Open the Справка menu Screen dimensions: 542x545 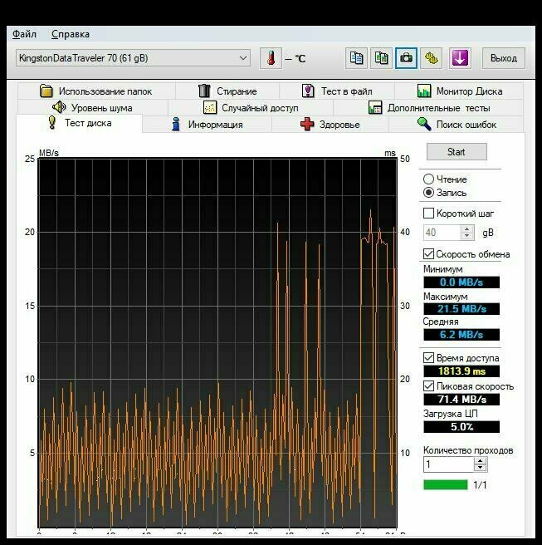click(71, 34)
